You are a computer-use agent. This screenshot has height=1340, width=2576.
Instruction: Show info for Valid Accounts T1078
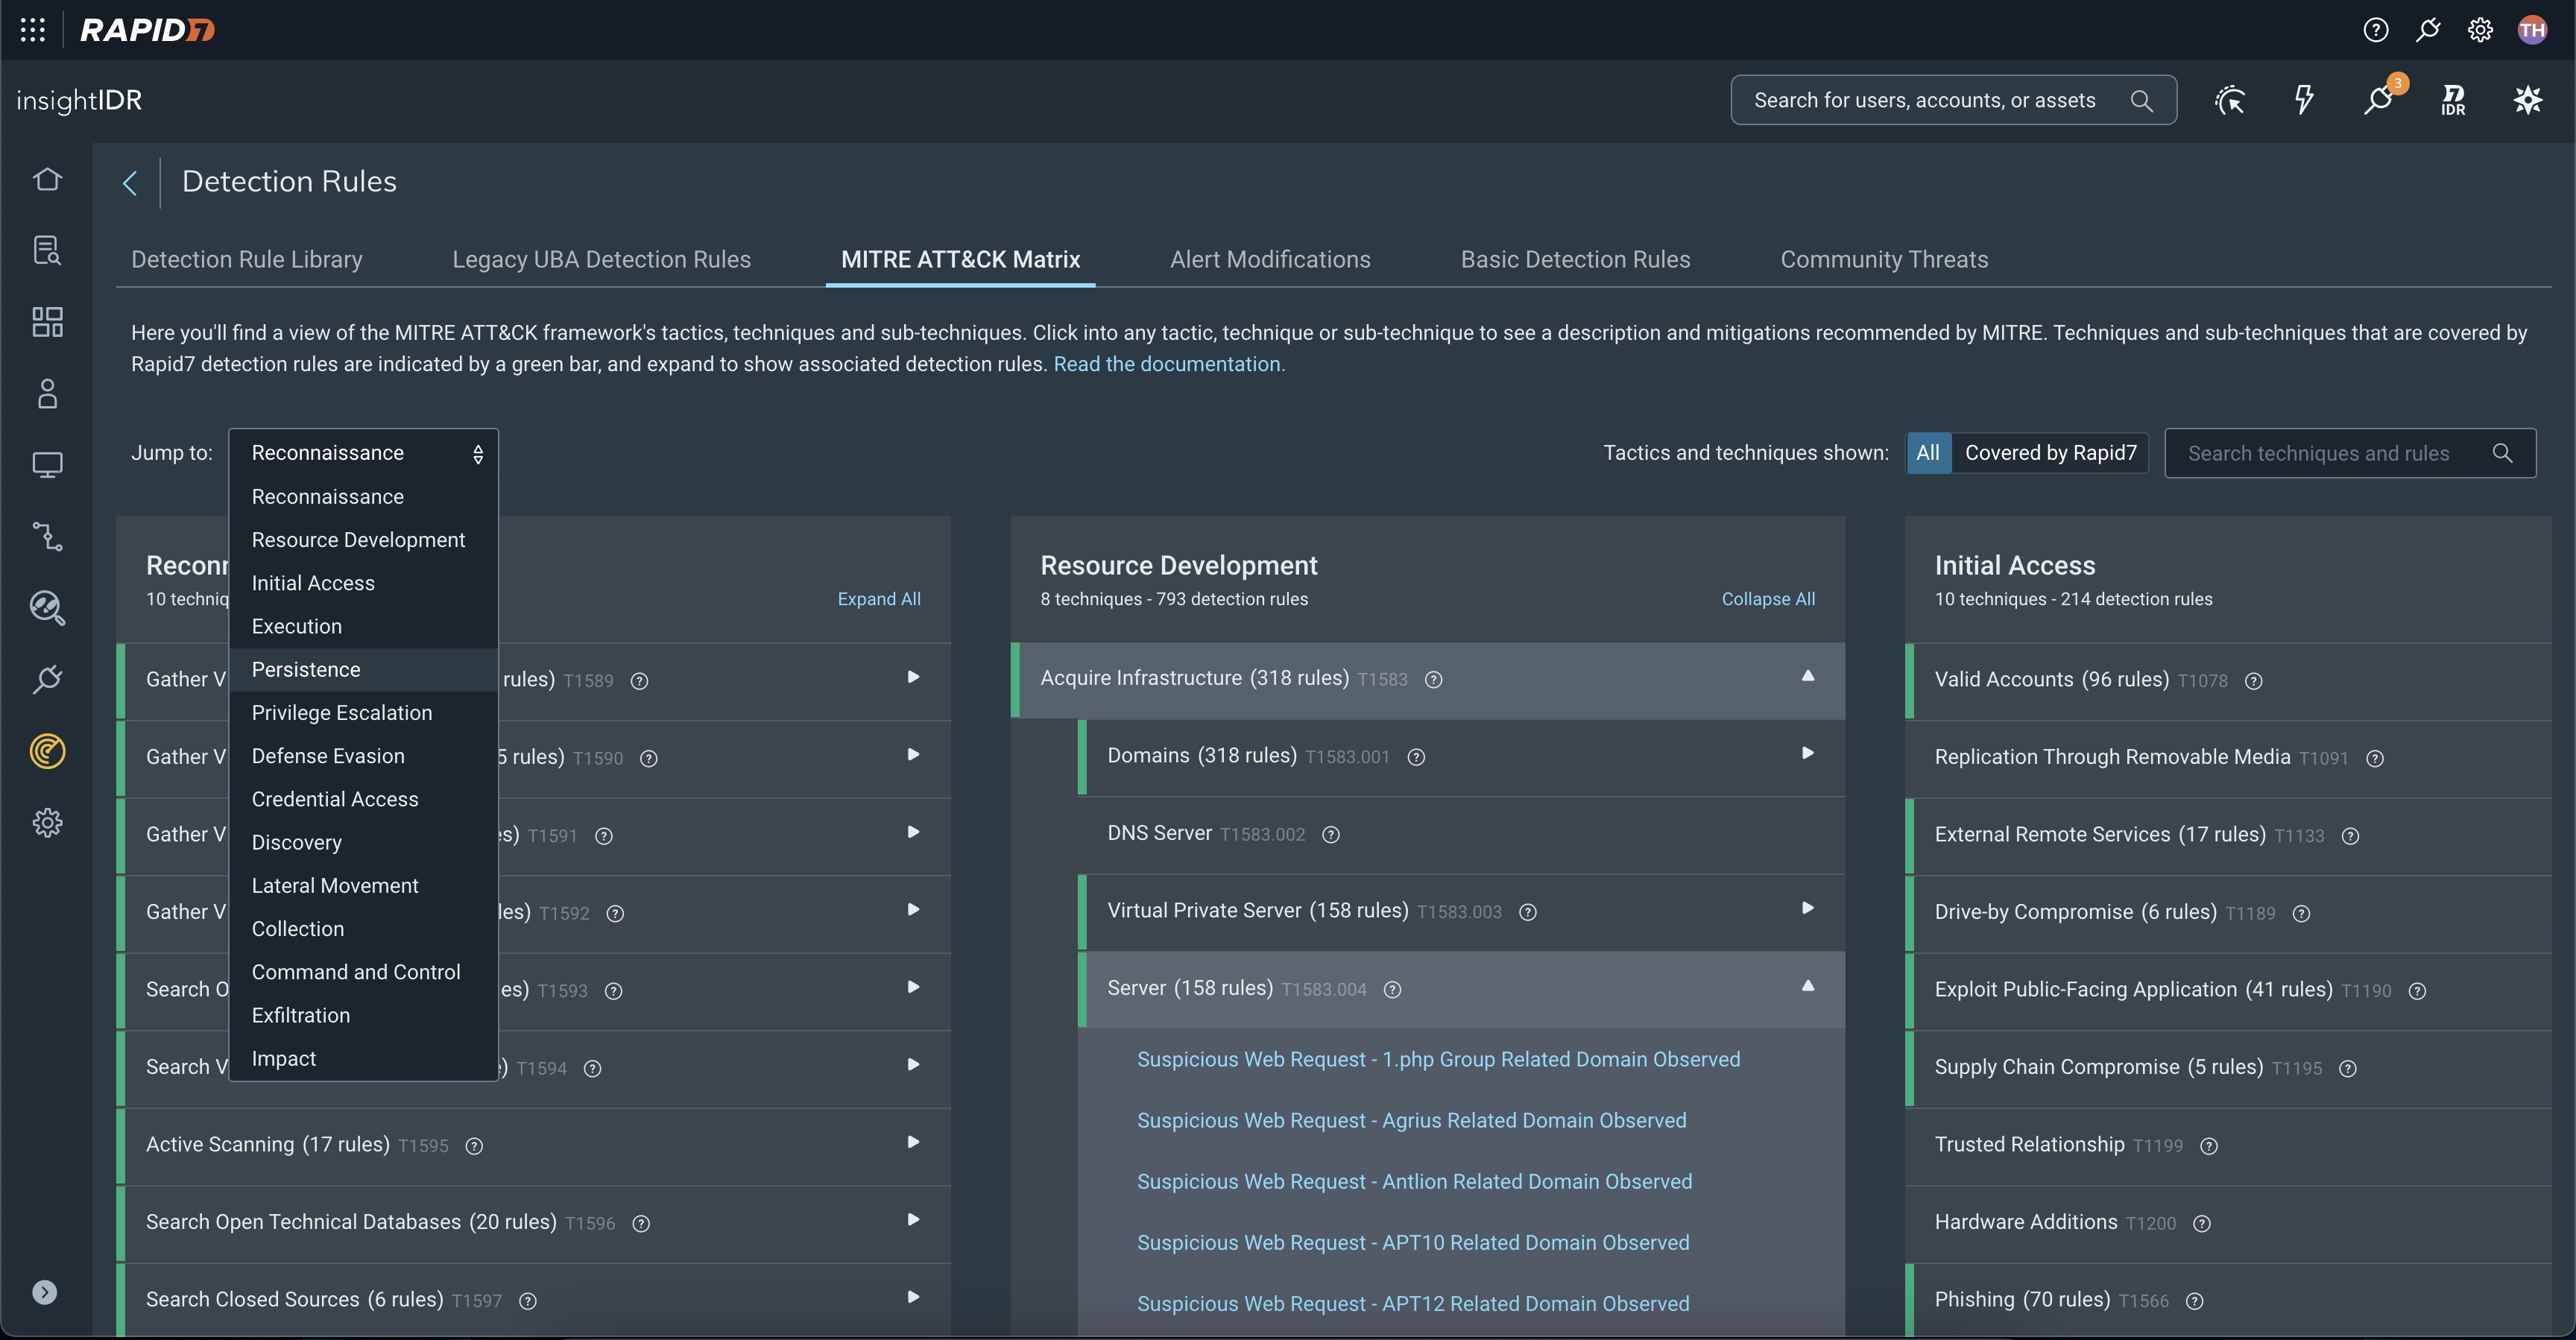(x=2253, y=681)
